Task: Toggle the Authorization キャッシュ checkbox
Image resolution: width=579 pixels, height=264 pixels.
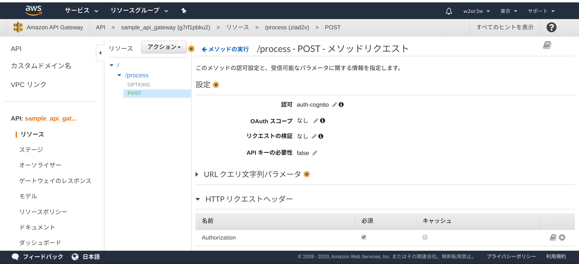Action: point(425,237)
